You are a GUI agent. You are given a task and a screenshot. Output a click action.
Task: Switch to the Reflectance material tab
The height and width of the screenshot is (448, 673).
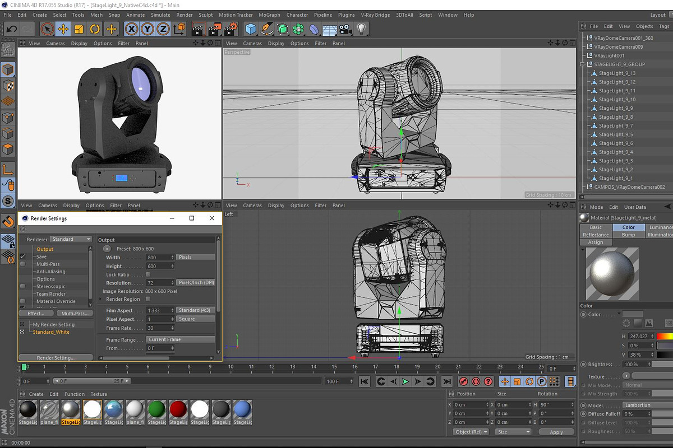[x=596, y=235]
